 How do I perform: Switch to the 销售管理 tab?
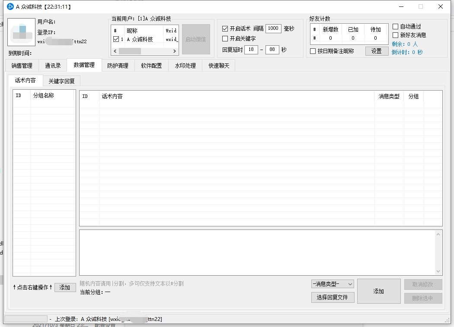point(22,66)
